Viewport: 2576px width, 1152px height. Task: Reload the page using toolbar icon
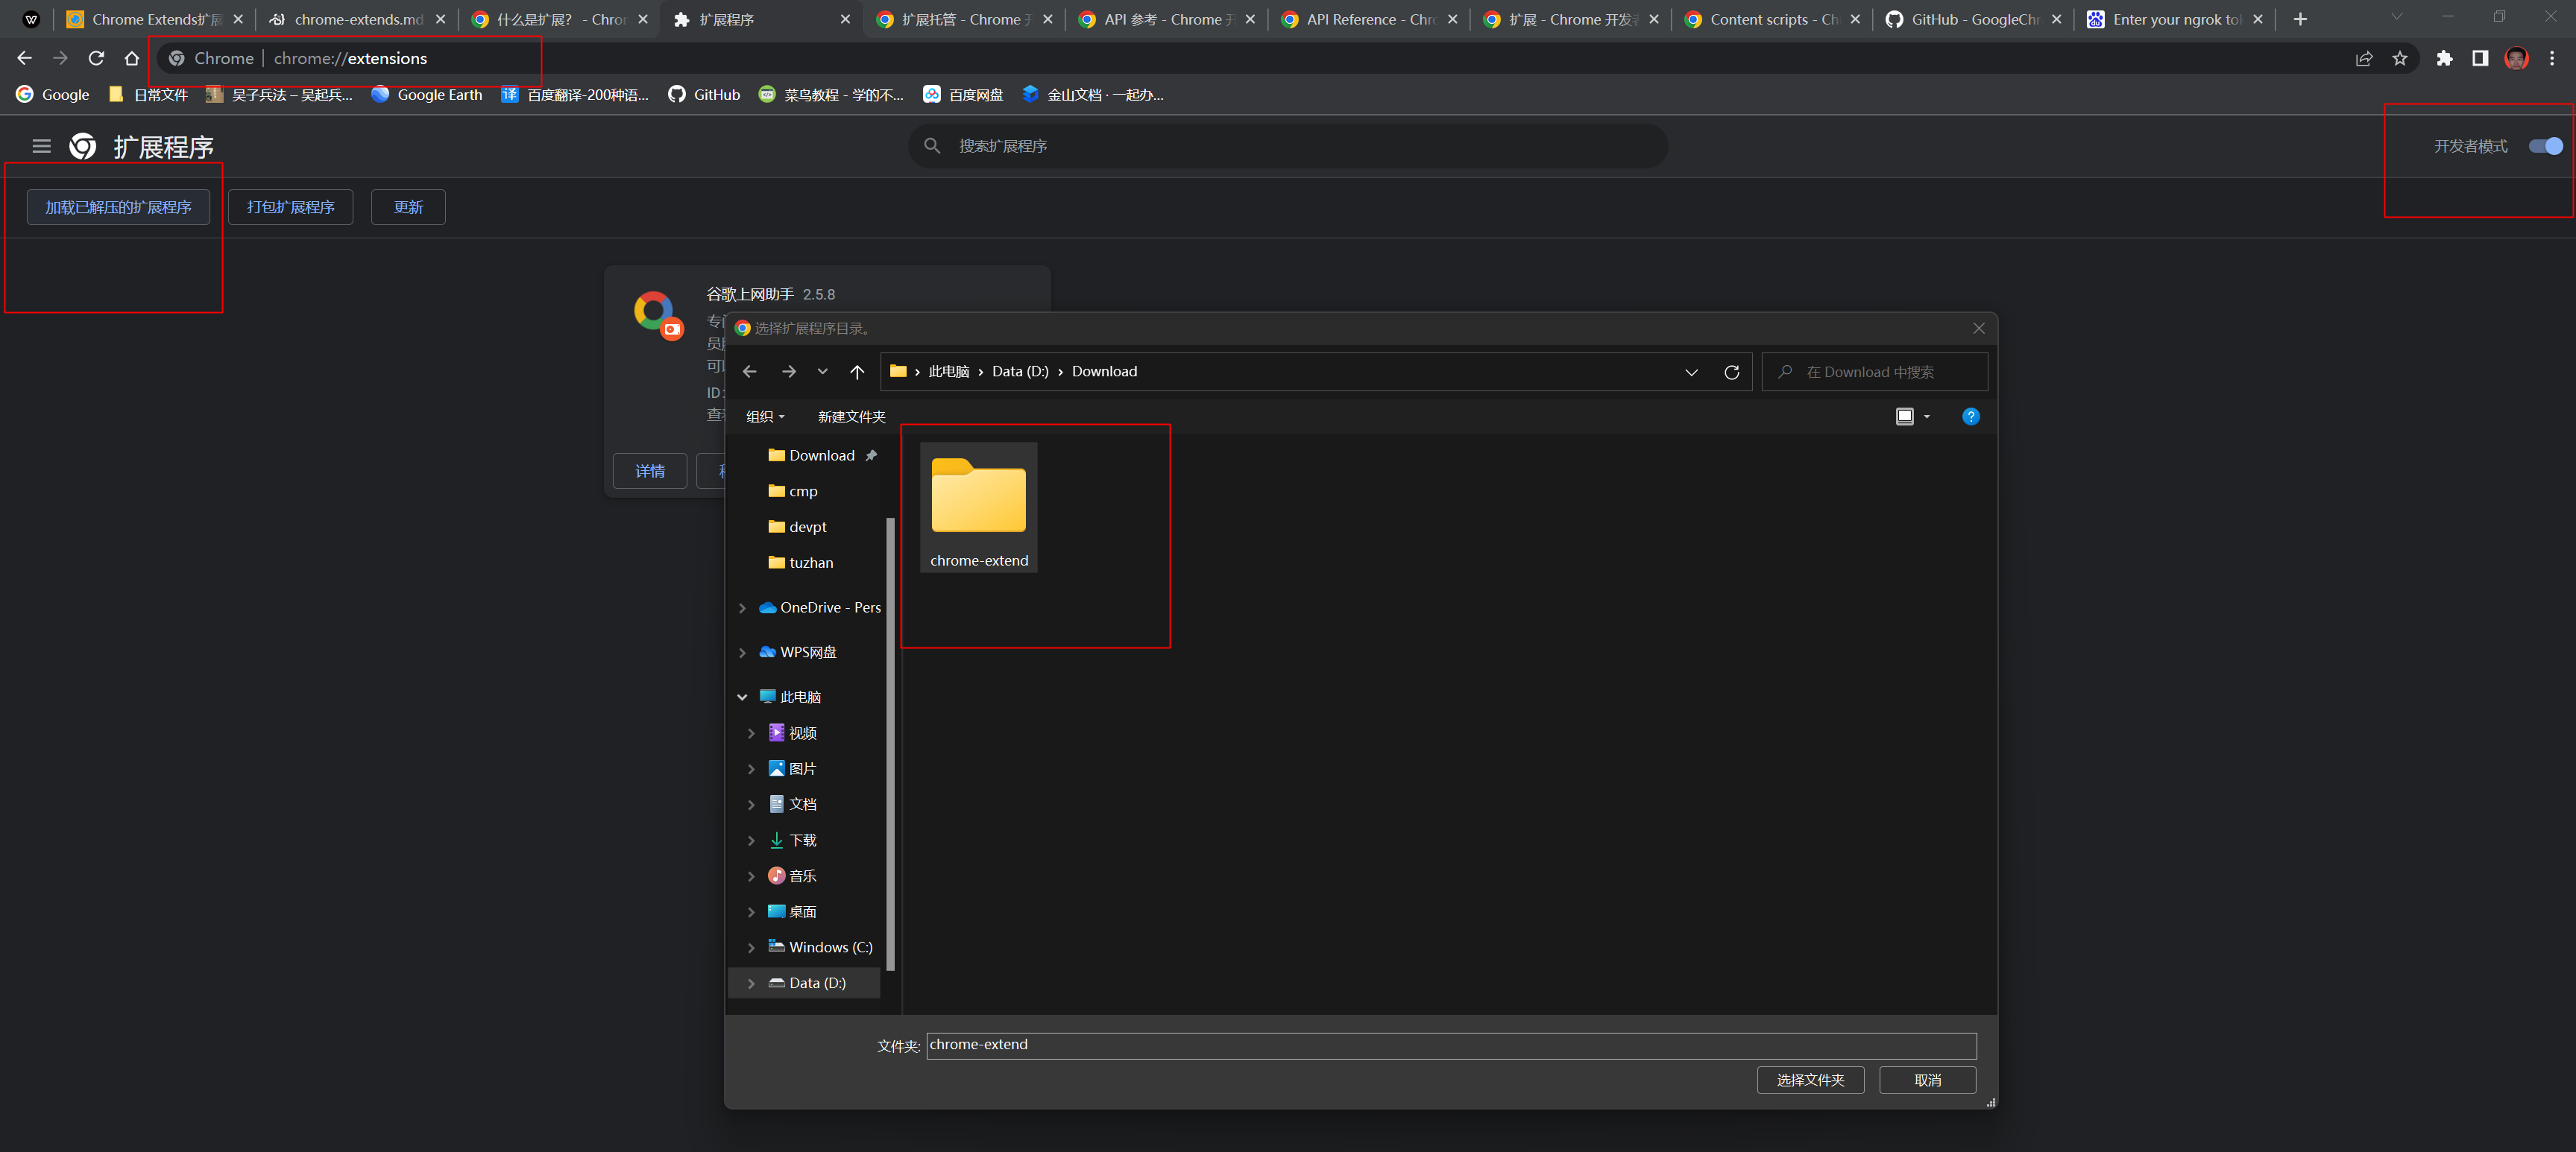(96, 59)
